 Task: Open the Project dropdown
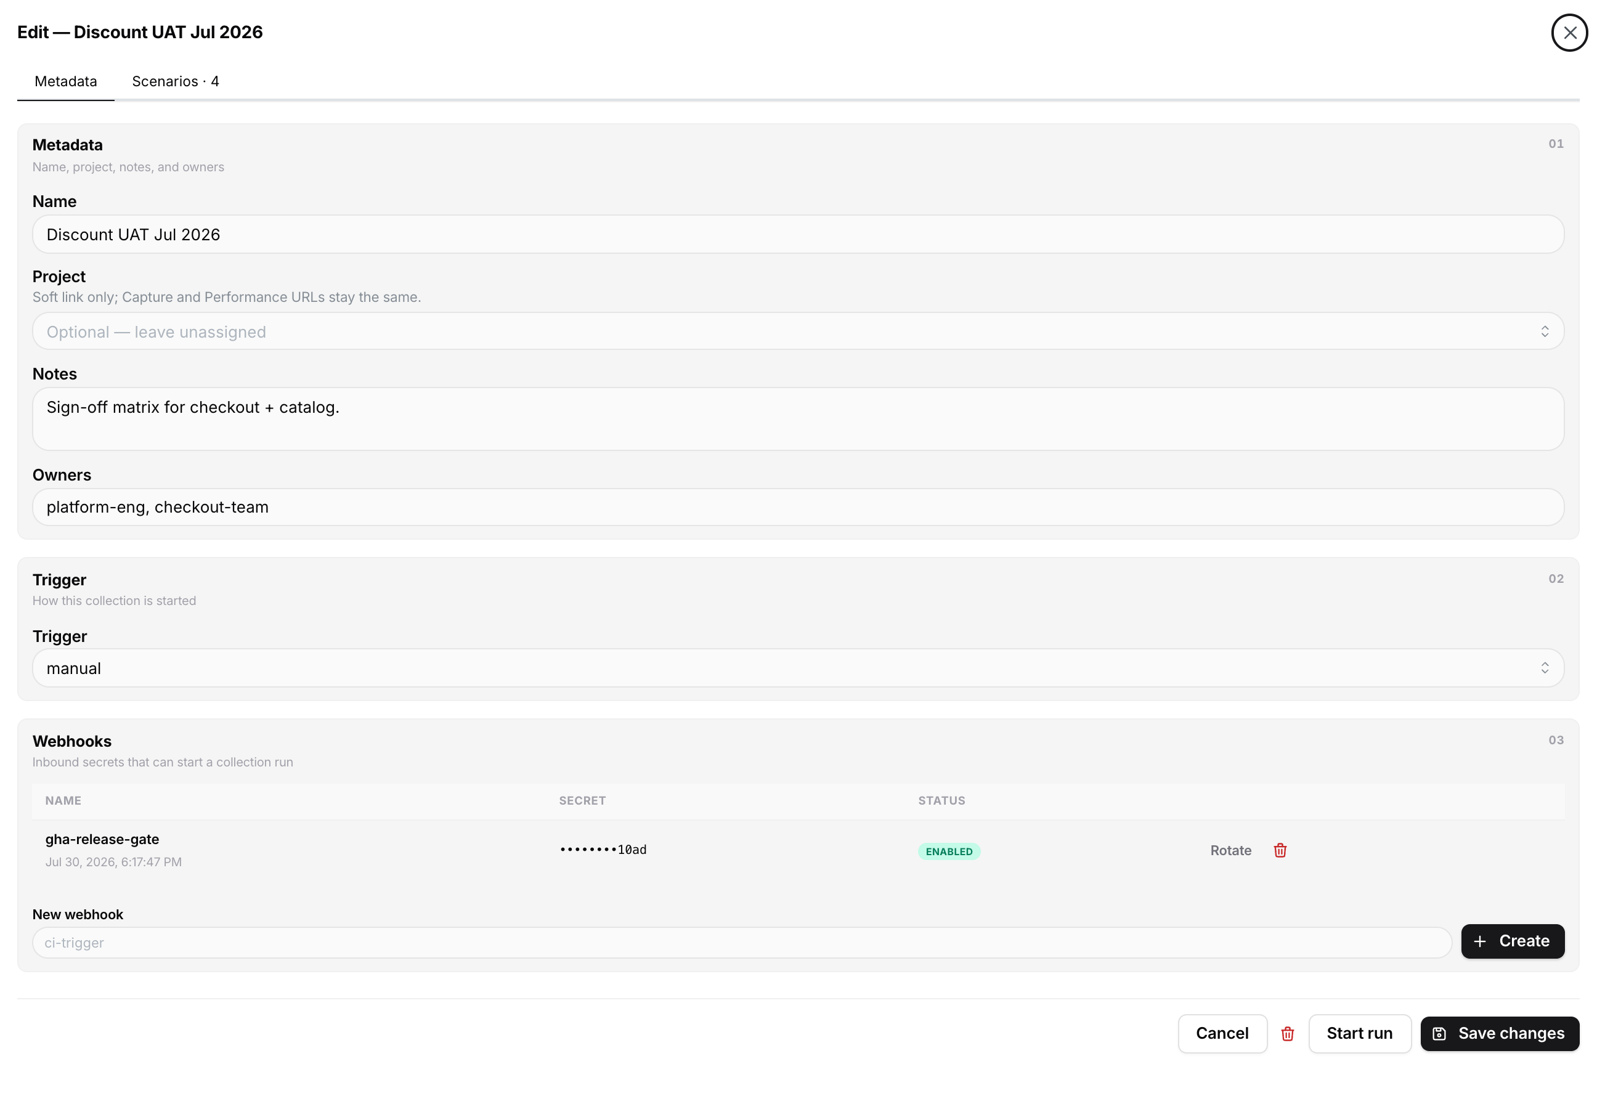click(x=798, y=331)
